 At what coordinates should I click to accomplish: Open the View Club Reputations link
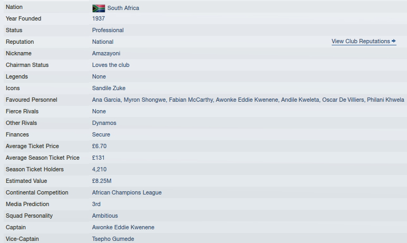tap(364, 41)
